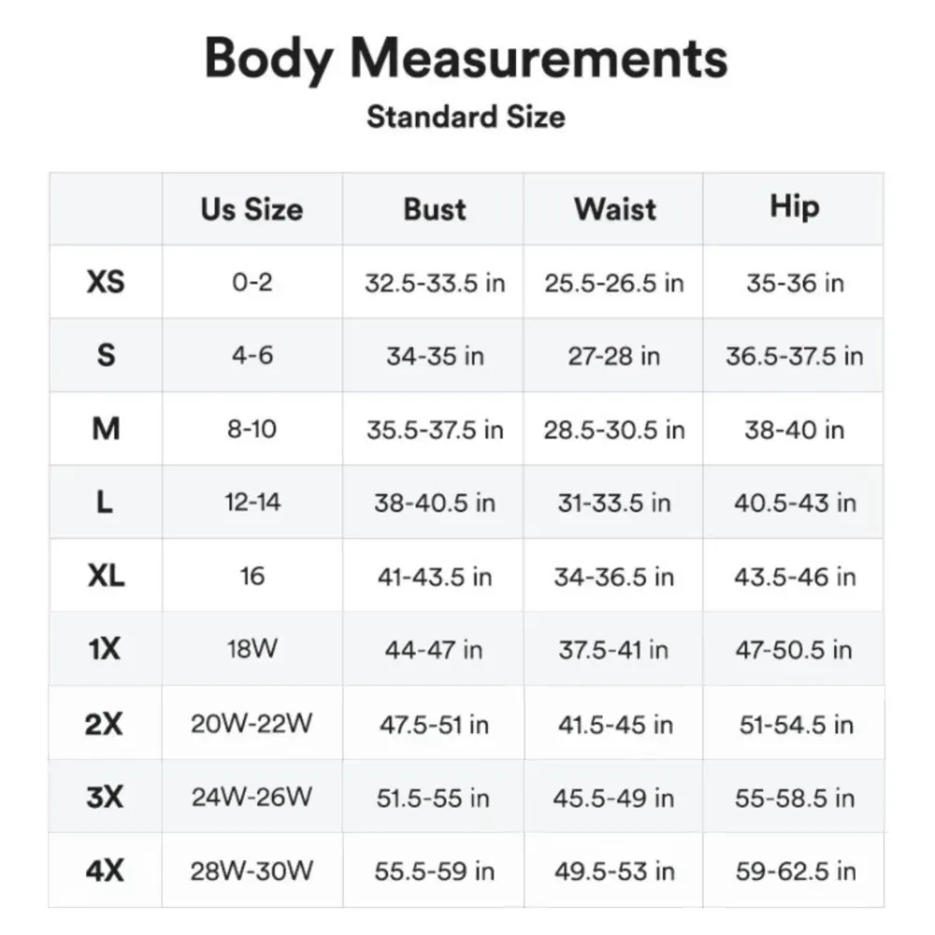The width and height of the screenshot is (935, 935).
Task: Click the 28.5-30.5 in waist cell
Action: [x=614, y=430]
